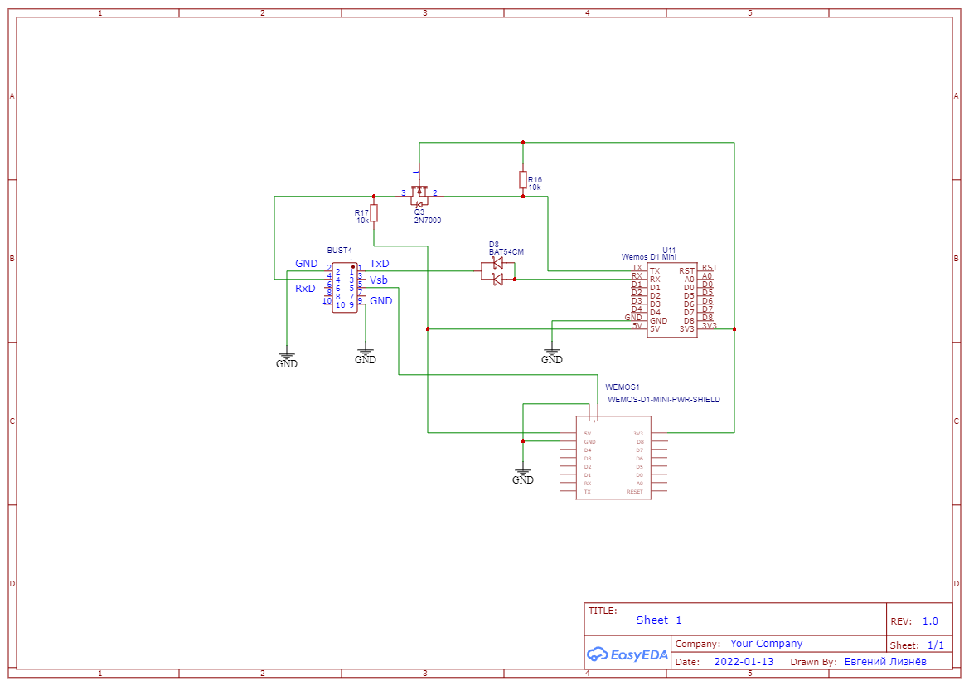Select the GND label left of BUST4

[x=307, y=264]
